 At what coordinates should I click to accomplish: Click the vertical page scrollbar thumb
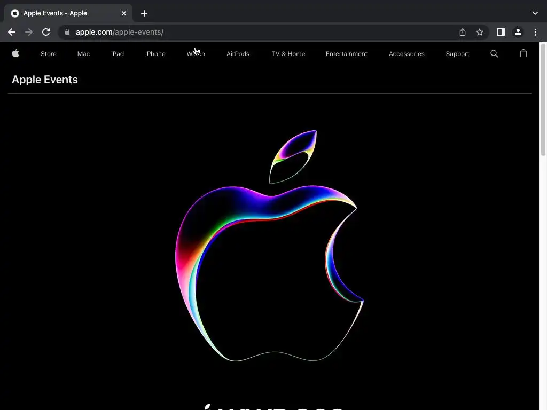(x=543, y=99)
